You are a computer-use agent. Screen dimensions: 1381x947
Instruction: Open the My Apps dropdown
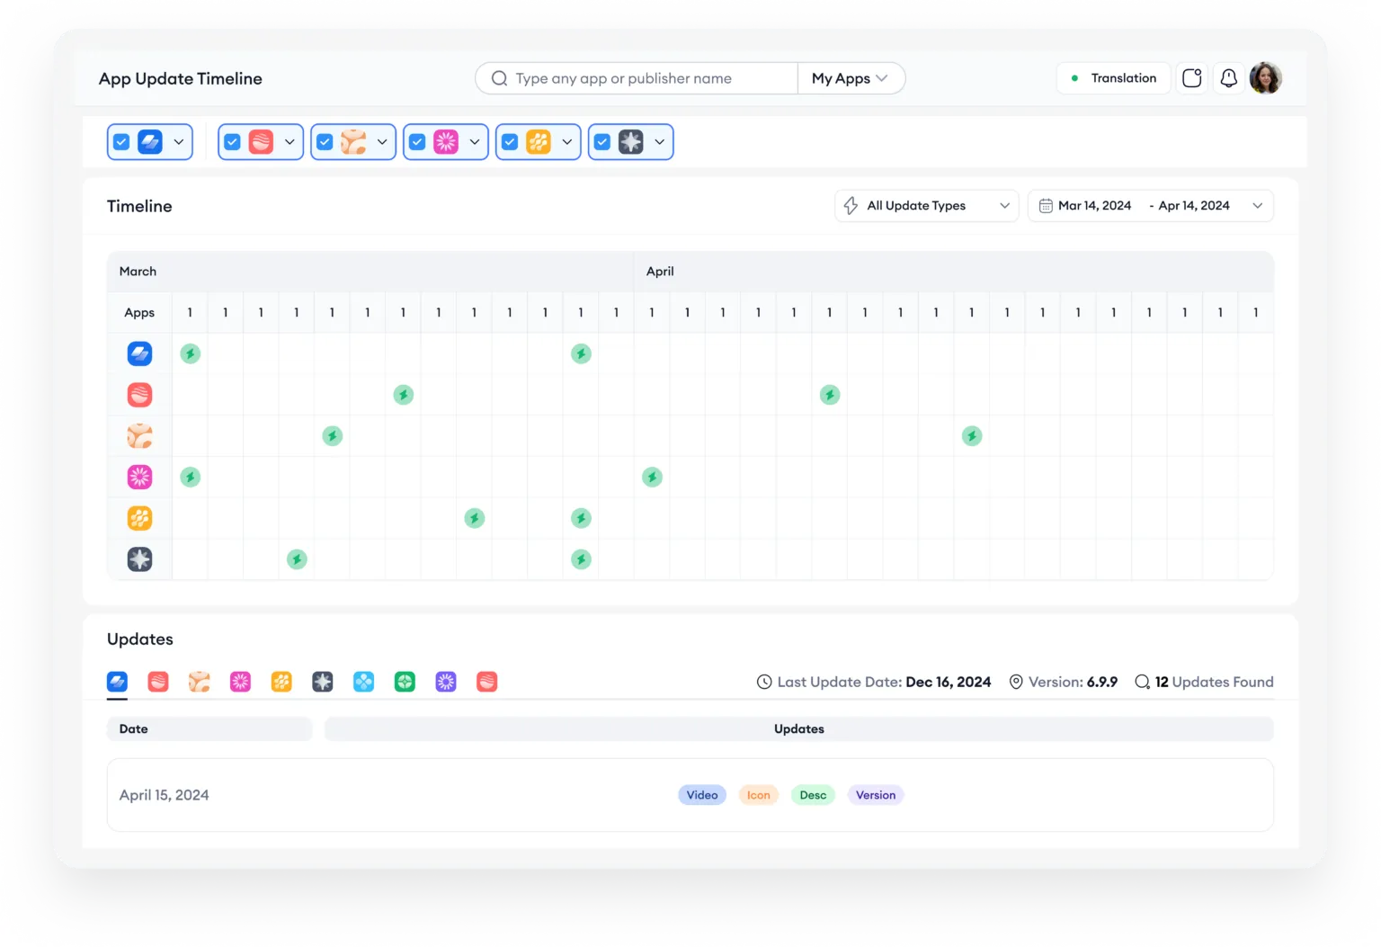click(x=851, y=78)
